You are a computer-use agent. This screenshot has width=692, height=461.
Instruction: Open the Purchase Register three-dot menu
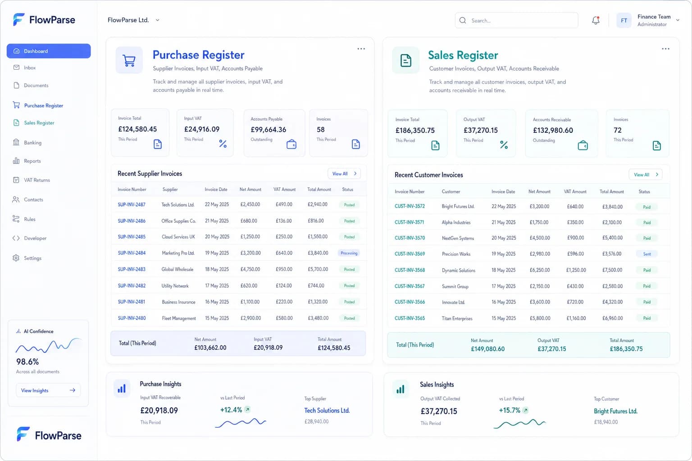click(361, 49)
